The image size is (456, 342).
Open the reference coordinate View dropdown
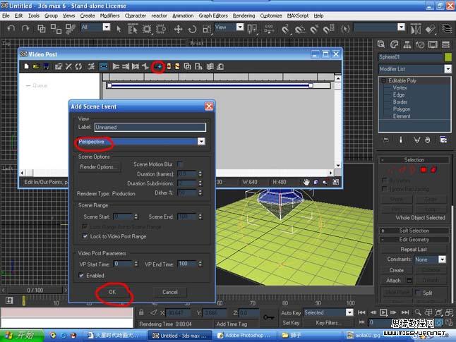pyautogui.click(x=240, y=28)
